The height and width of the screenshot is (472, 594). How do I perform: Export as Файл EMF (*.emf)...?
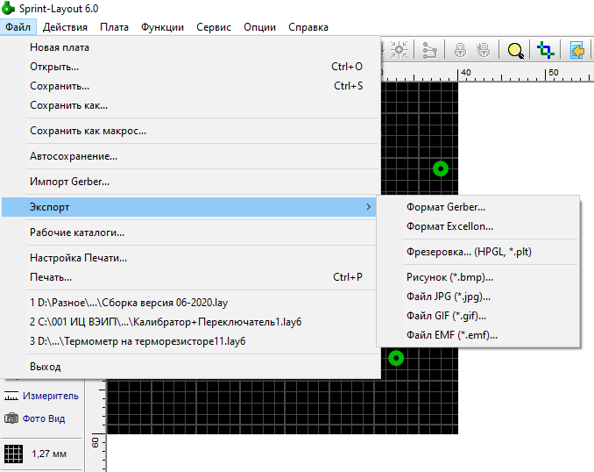[478, 335]
